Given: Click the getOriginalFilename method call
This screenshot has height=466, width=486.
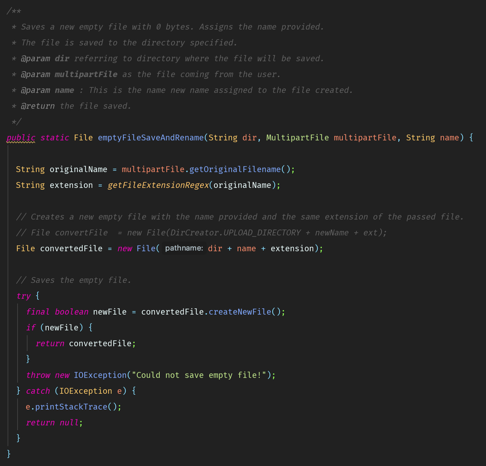Looking at the screenshot, I should pyautogui.click(x=235, y=169).
